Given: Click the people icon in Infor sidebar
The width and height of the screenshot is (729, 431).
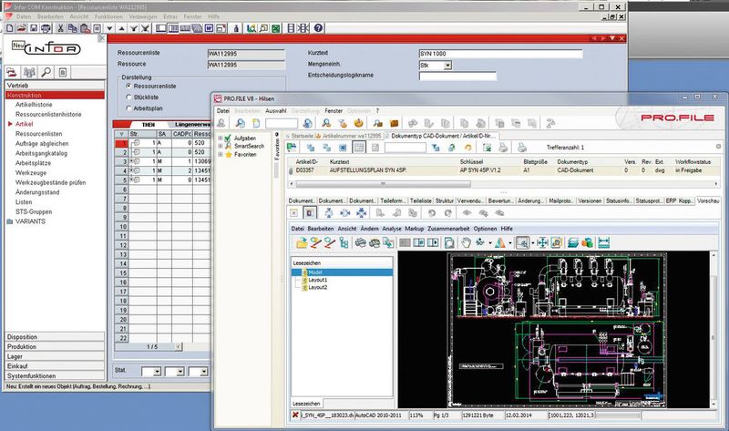Looking at the screenshot, I should (x=29, y=72).
